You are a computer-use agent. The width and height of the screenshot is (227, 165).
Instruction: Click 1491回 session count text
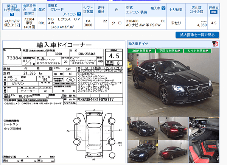click(x=29, y=27)
